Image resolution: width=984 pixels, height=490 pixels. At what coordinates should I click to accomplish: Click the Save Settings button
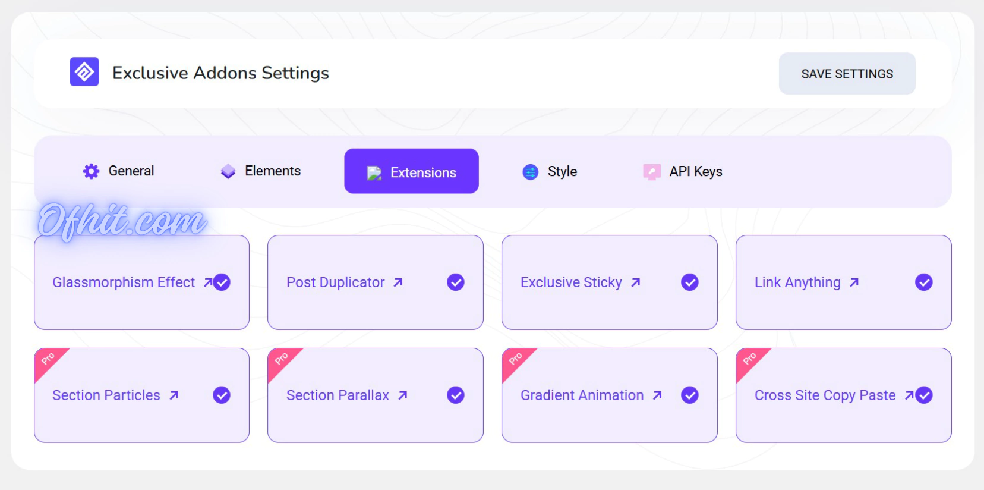click(847, 74)
